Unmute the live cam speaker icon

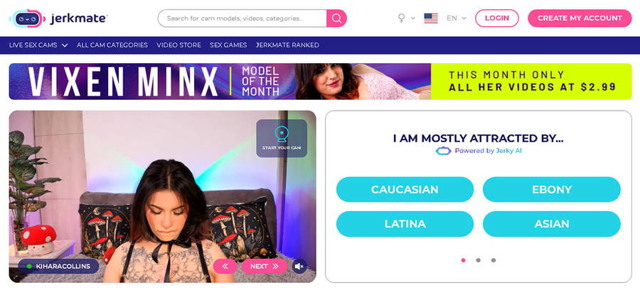(299, 267)
